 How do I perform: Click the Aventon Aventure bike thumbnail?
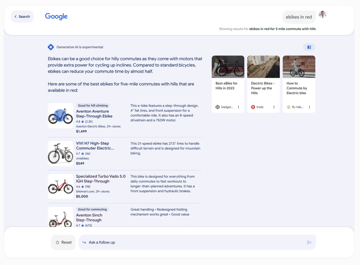[61, 116]
